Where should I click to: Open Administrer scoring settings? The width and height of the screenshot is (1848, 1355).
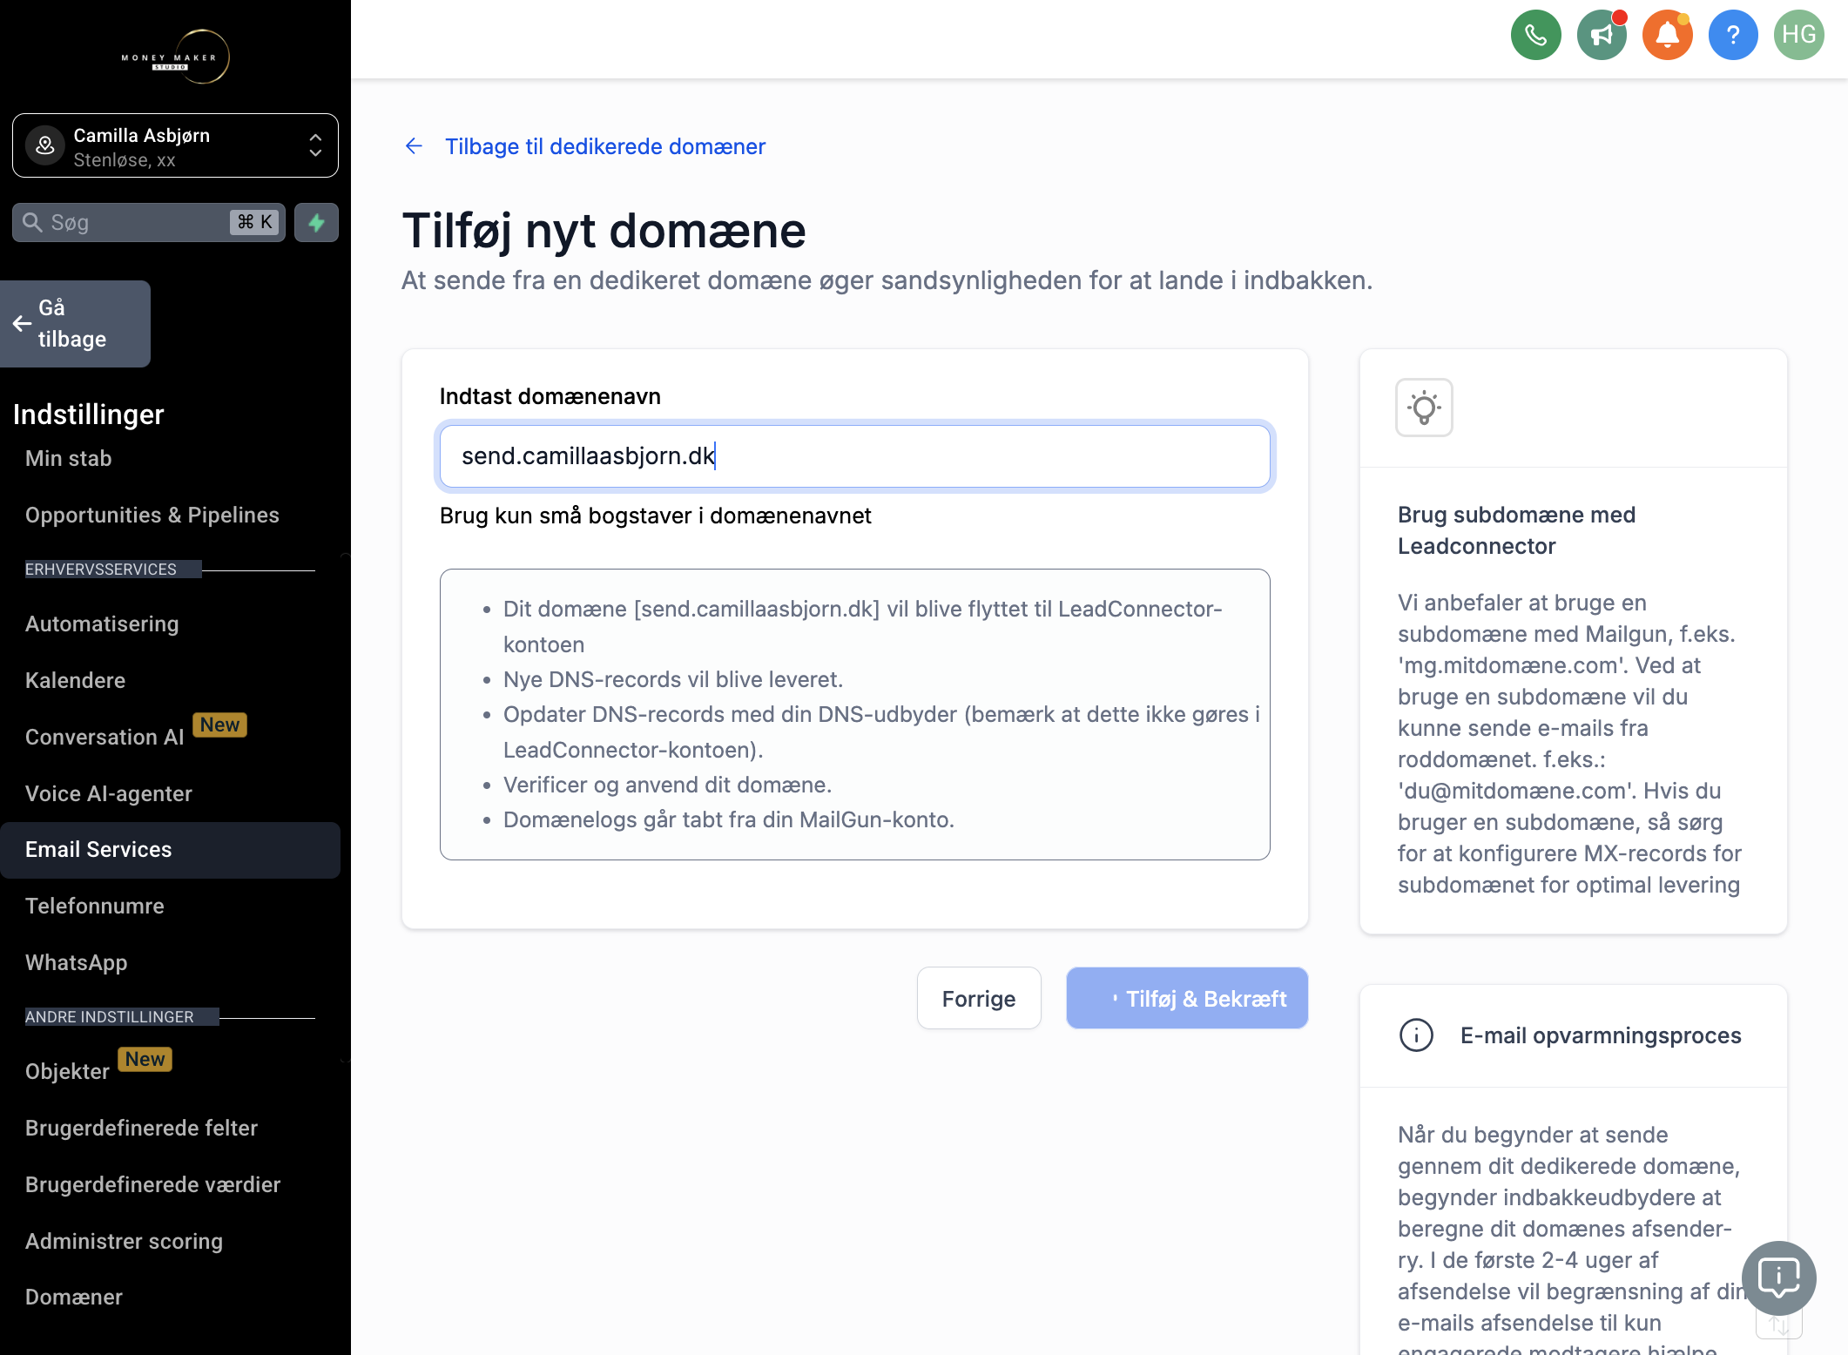point(124,1241)
